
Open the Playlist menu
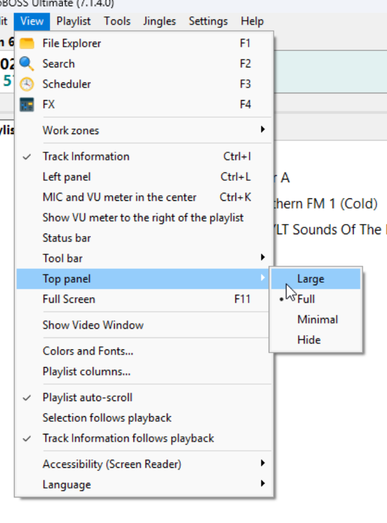[73, 21]
